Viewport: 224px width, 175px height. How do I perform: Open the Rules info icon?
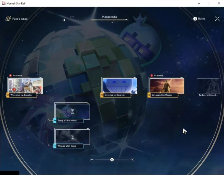tap(195, 19)
